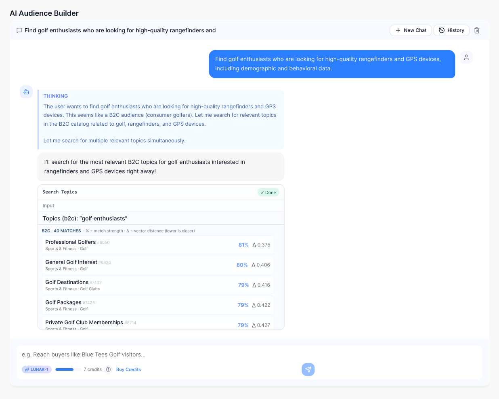Click the Sports & Fitness · Golf Clubs category
The height and width of the screenshot is (399, 499).
click(73, 289)
